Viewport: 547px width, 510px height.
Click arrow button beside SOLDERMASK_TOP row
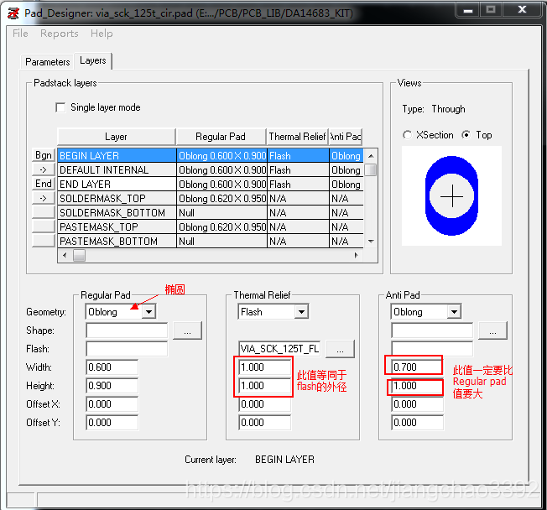pos(44,198)
